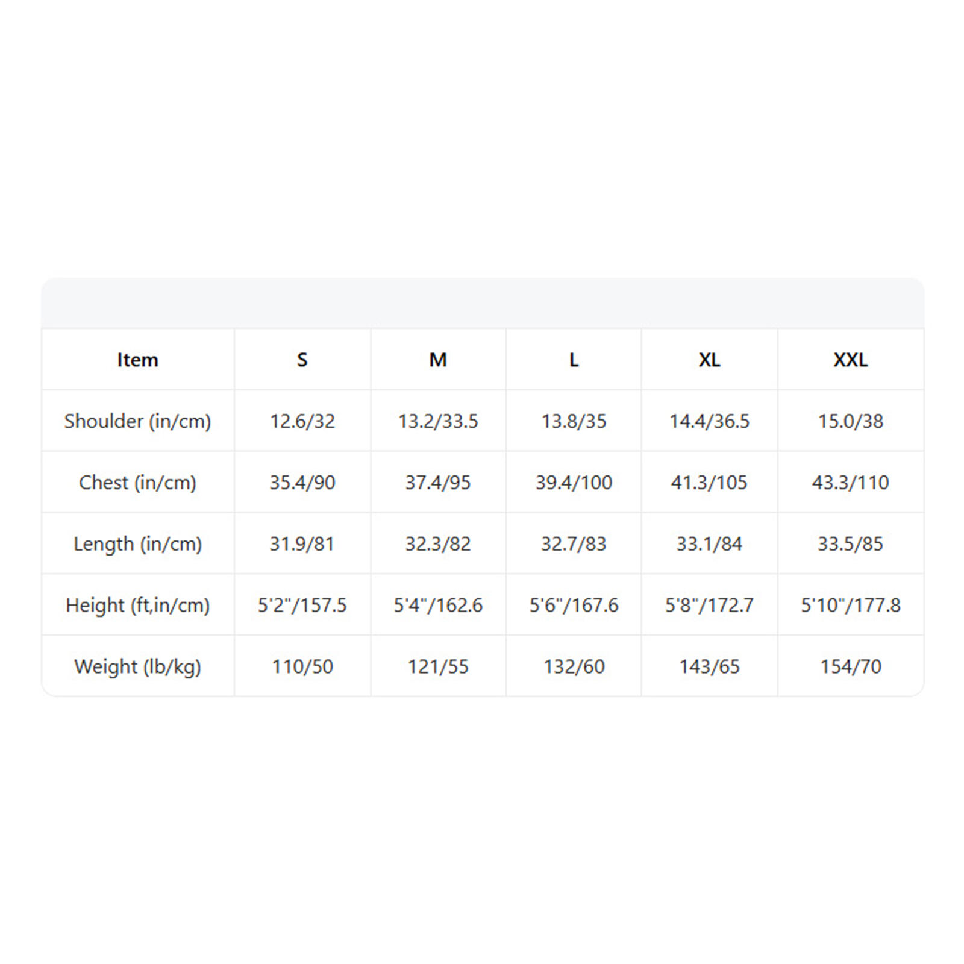Select the 12.6/32 shoulder cell

pos(302,421)
